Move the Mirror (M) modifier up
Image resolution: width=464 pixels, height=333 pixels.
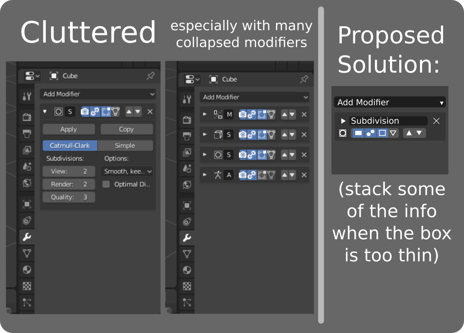(x=284, y=115)
